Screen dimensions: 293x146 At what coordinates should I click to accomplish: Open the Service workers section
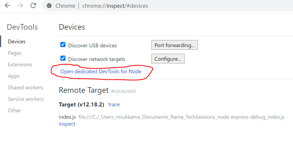coord(26,99)
